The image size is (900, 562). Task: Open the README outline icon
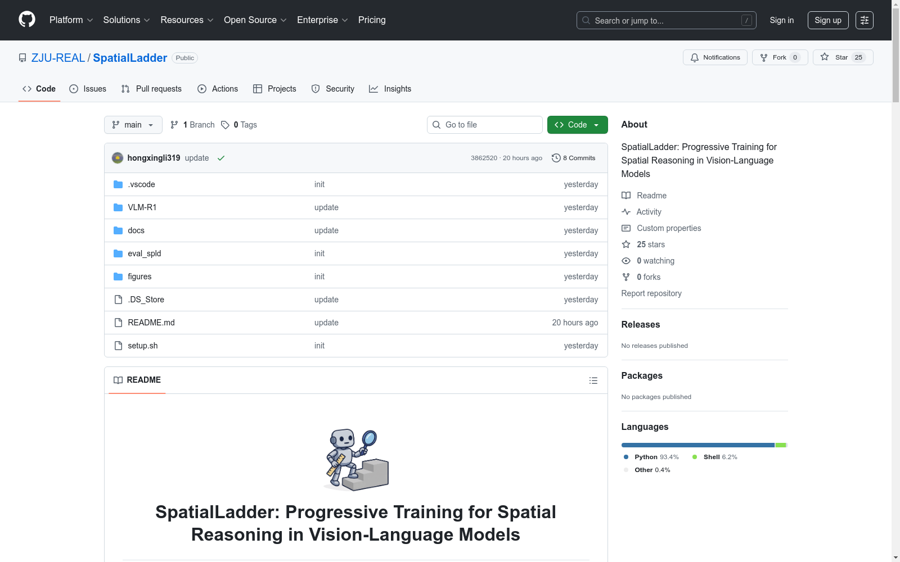(593, 380)
